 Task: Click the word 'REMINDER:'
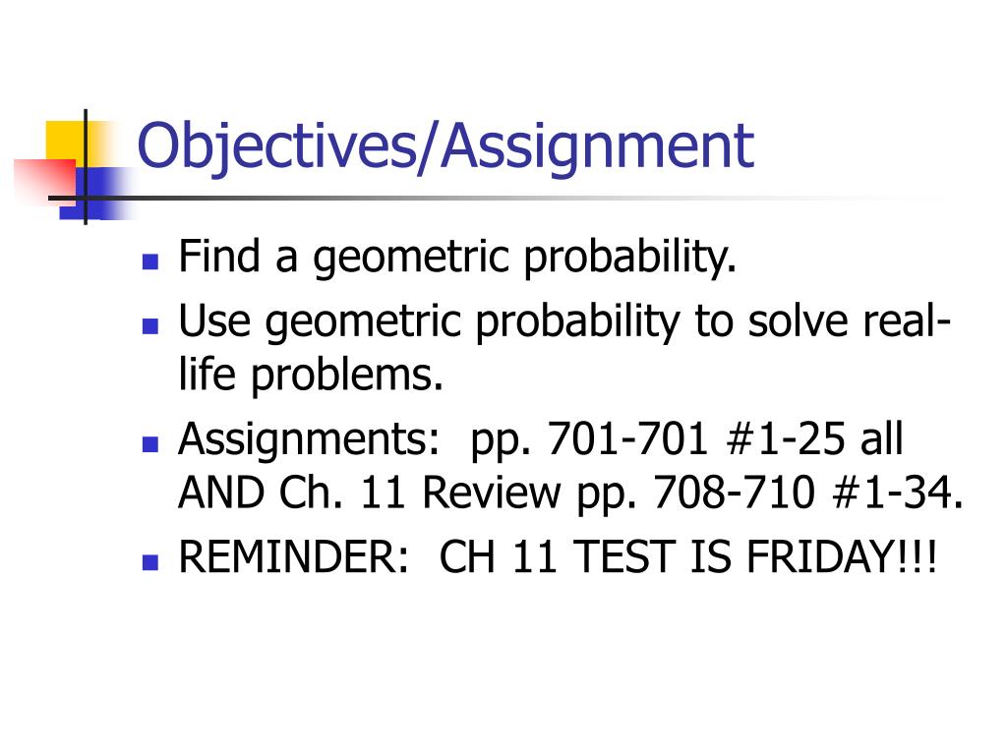click(293, 556)
